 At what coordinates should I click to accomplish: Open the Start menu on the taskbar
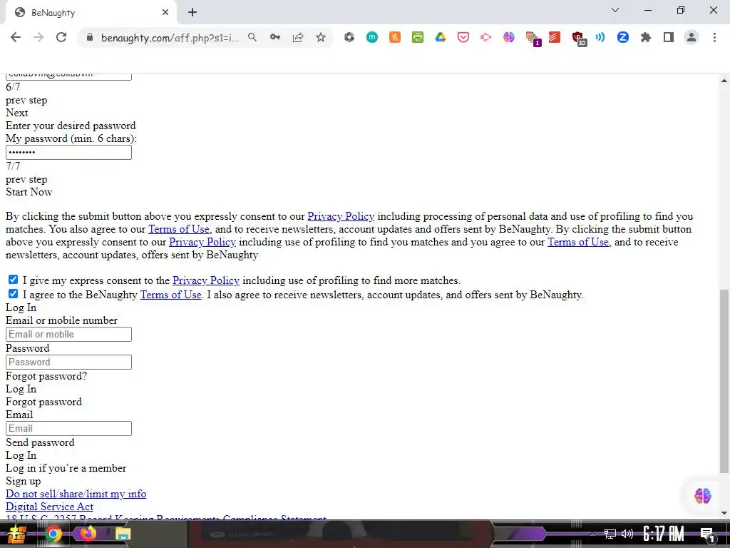point(17,534)
